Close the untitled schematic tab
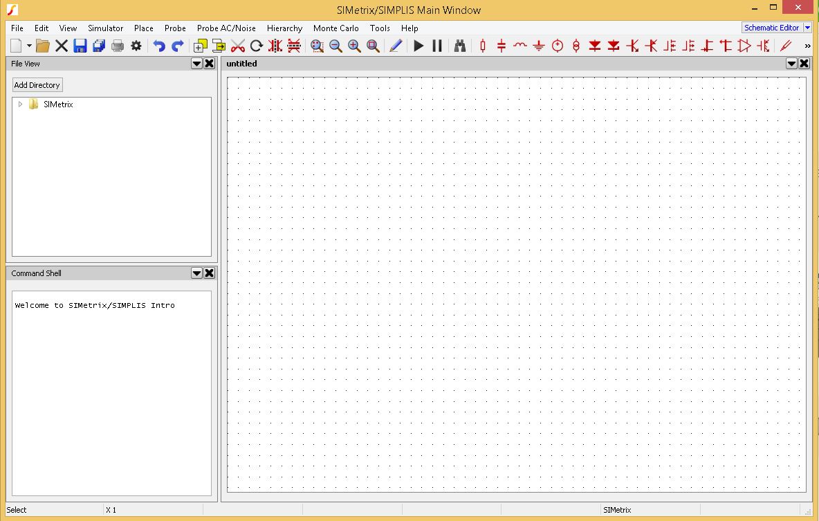The height and width of the screenshot is (521, 819). pos(804,64)
